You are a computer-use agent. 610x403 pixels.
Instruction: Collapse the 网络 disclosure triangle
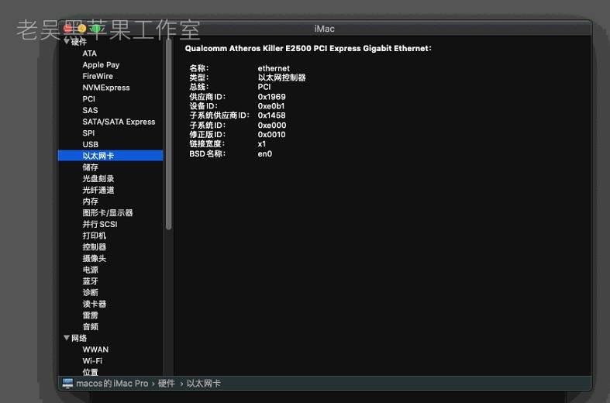67,338
